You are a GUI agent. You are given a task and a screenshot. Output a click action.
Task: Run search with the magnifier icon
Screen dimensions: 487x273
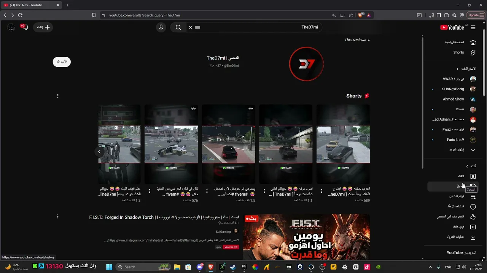(x=178, y=27)
